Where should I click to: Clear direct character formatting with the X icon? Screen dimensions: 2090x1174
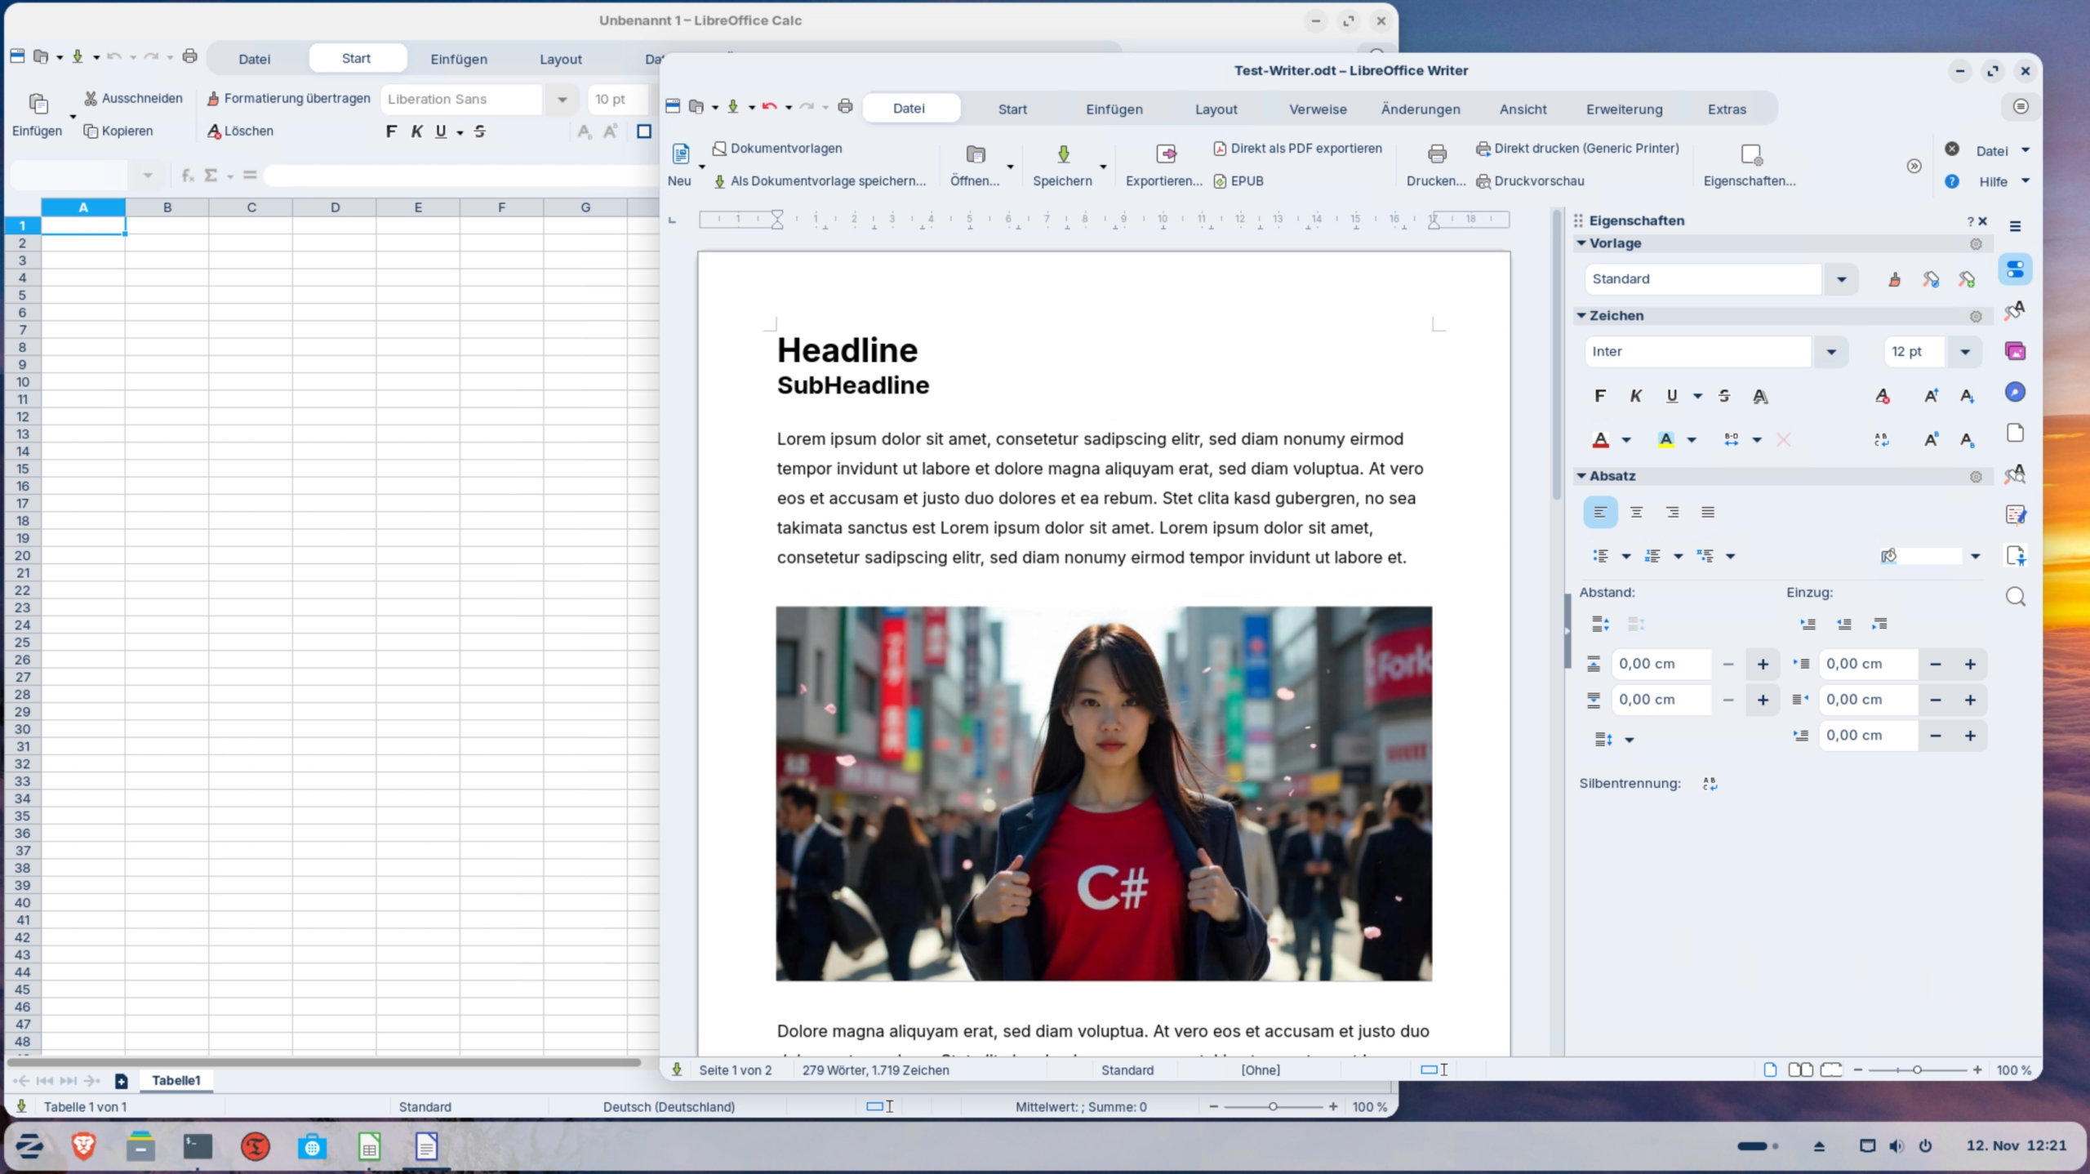coord(1784,439)
